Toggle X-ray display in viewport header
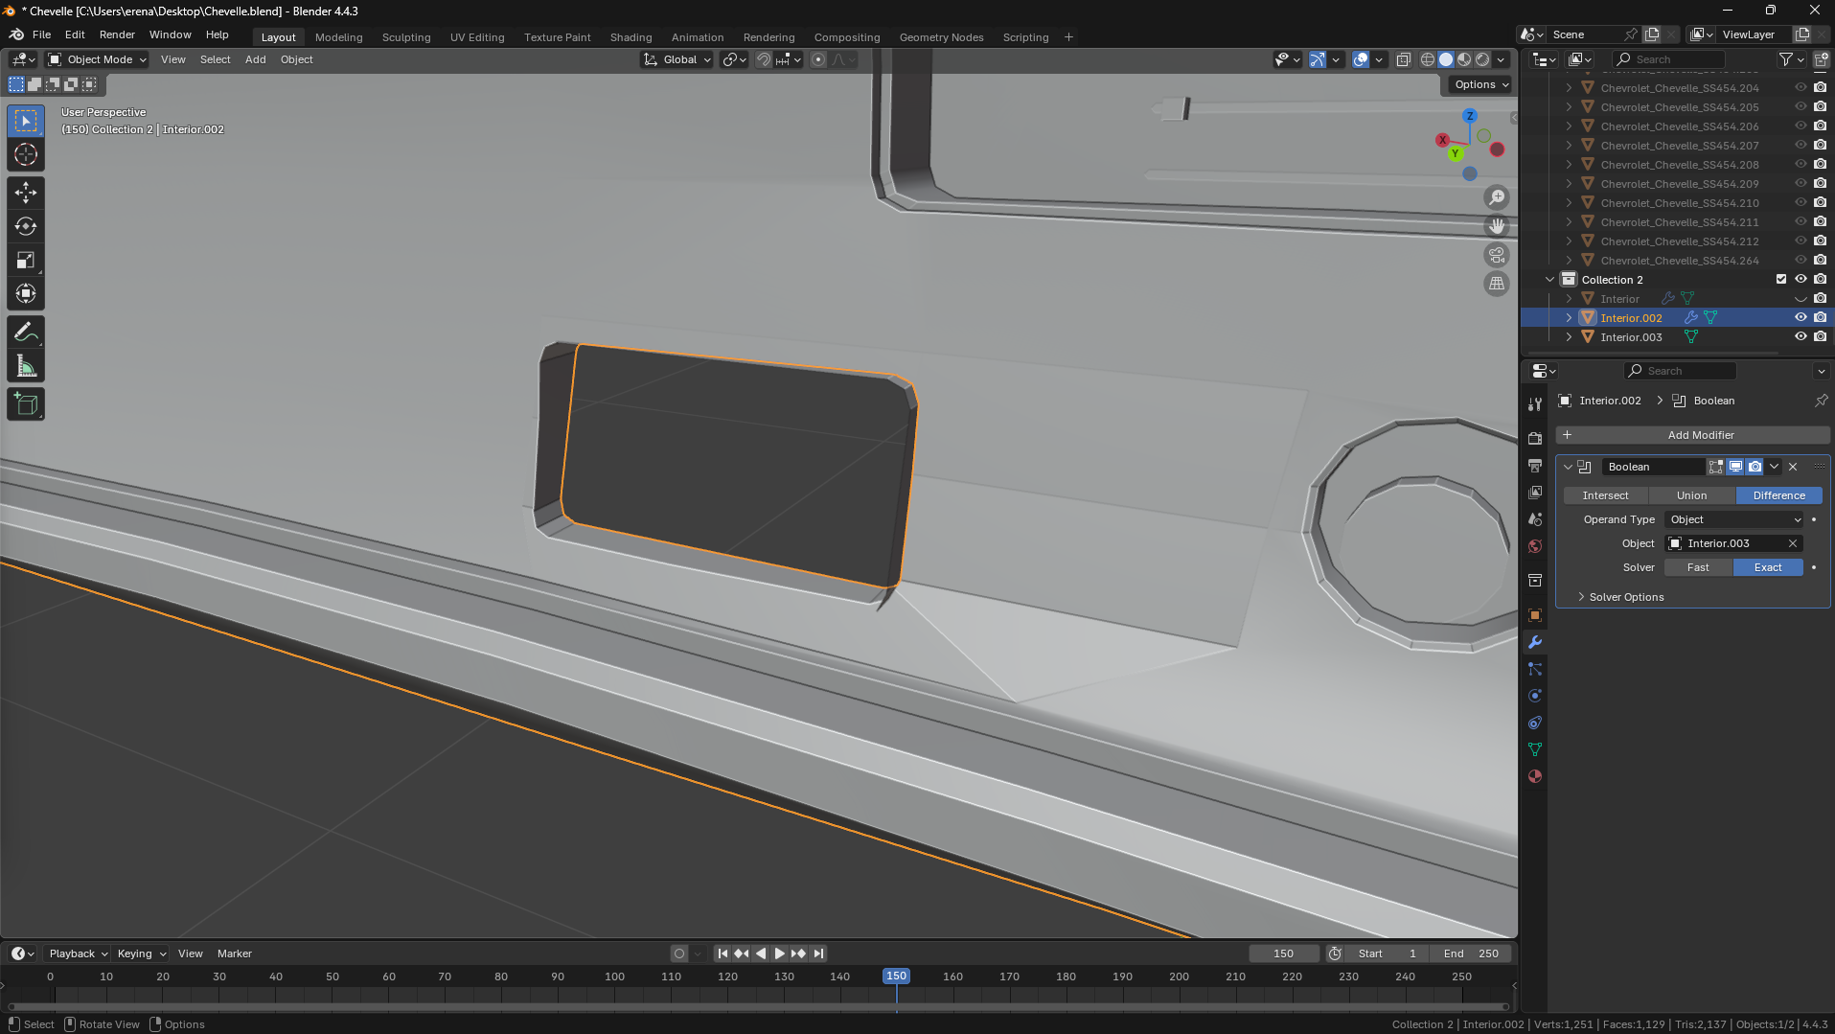This screenshot has width=1835, height=1034. point(1404,59)
